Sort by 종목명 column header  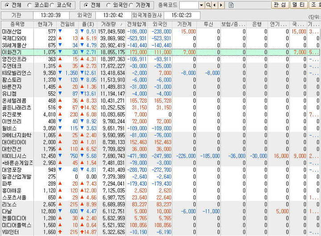(x=17, y=24)
